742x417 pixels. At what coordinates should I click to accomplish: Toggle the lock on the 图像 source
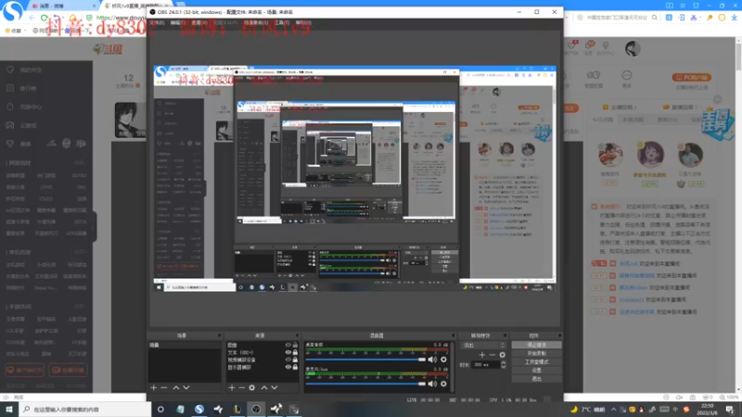tap(295, 345)
